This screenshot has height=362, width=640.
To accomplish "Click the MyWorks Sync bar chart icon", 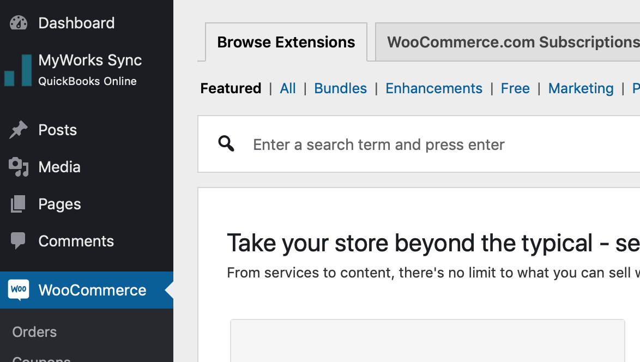I will point(18,70).
